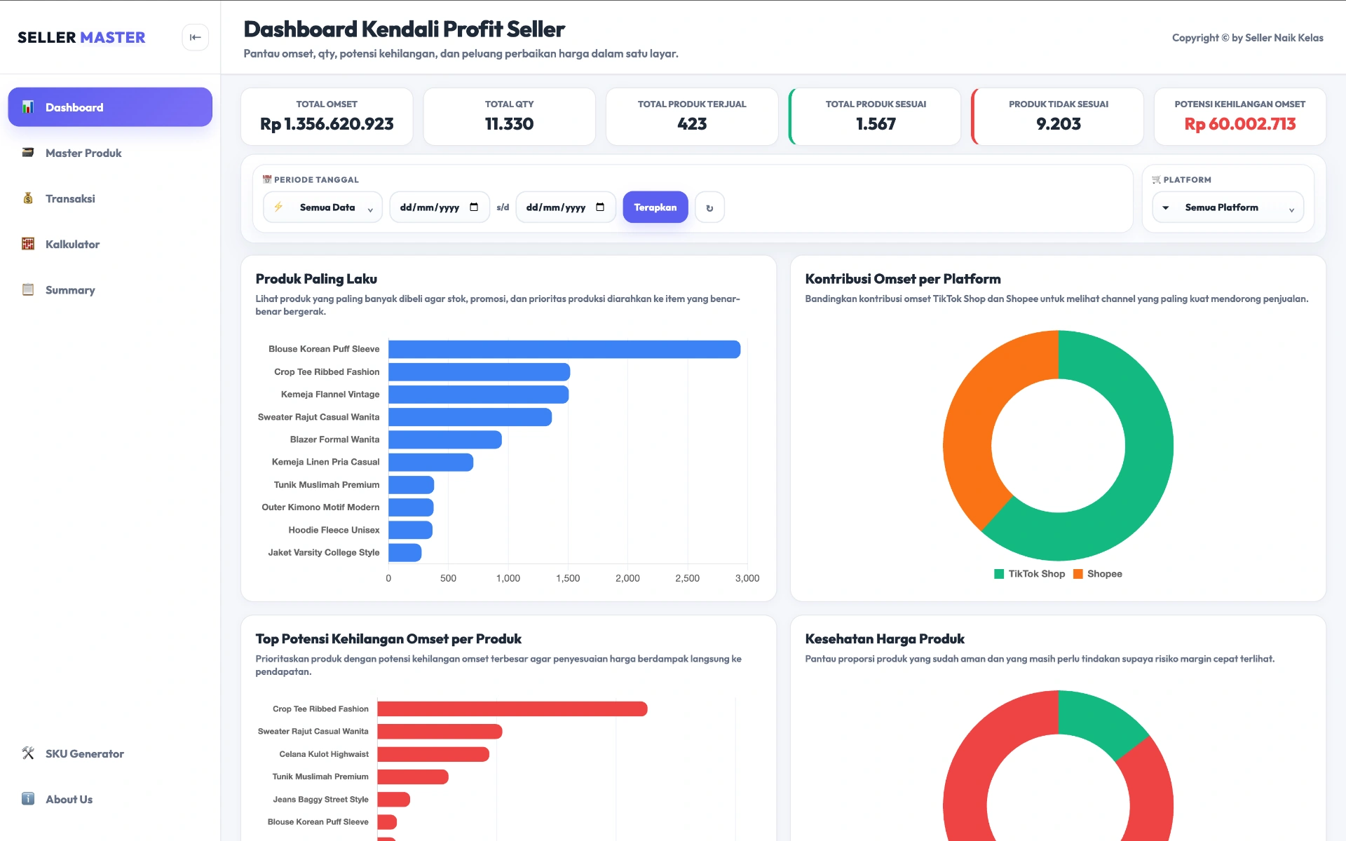The image size is (1346, 841).
Task: Click the About Us info icon
Action: tap(28, 799)
